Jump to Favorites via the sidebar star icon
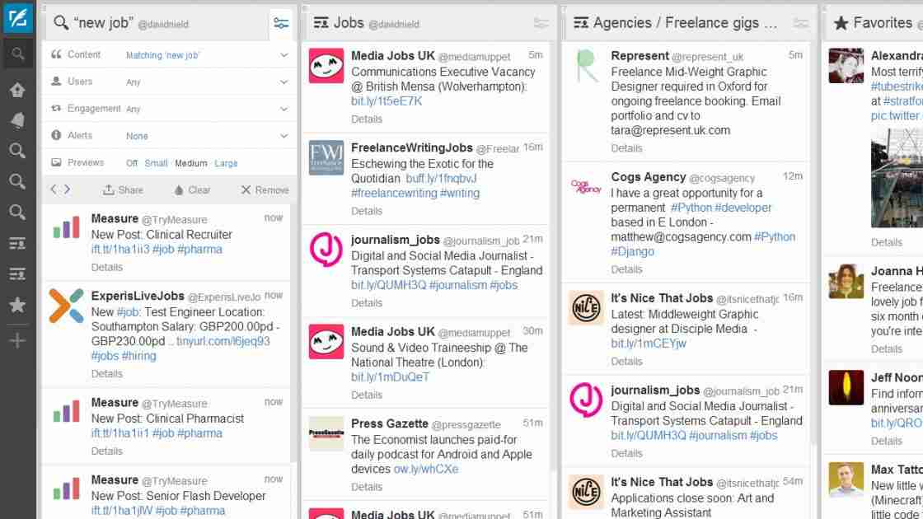Screen dimensions: 923x519 pyautogui.click(x=17, y=305)
